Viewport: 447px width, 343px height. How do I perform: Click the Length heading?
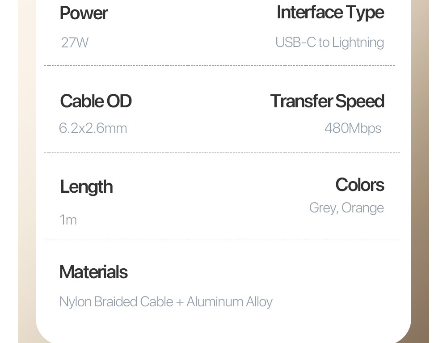pyautogui.click(x=86, y=187)
